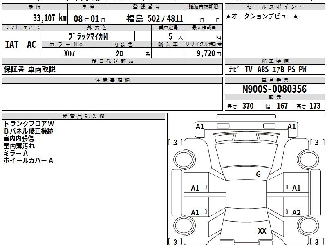Image resolution: width=327 pixels, height=245 pixels.
Task: Click the トランクフロアW inspector note
Action: tap(29, 124)
